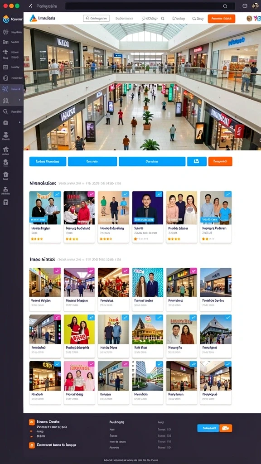This screenshot has height=464, width=261.
Task: Open the sidebar house-with-arrow icon
Action: point(5,150)
